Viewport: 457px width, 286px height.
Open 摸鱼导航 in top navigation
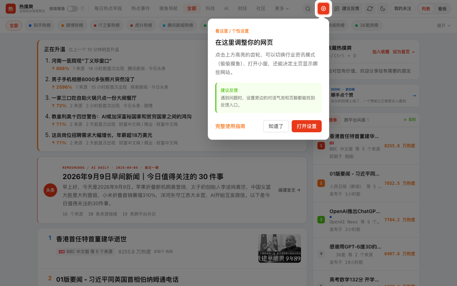click(x=169, y=8)
